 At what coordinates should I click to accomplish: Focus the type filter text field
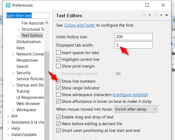click(27, 15)
